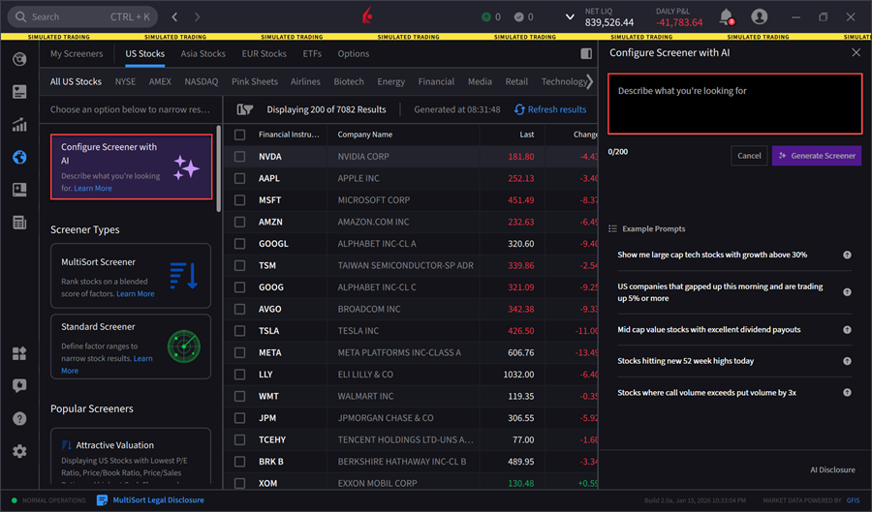Open the bar chart icon in sidebar
The width and height of the screenshot is (872, 512).
19,125
